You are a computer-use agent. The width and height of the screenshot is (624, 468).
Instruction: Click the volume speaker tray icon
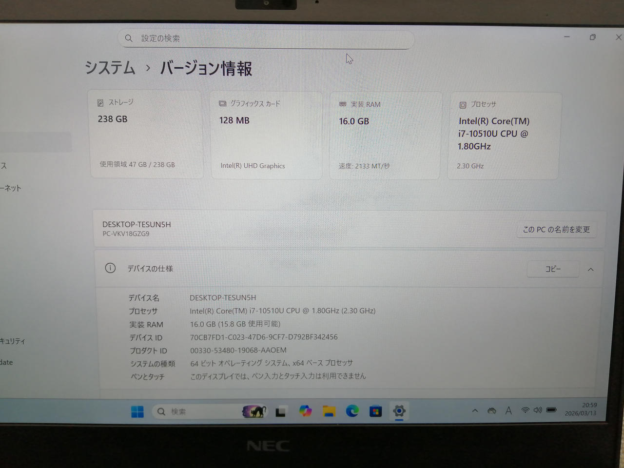(x=538, y=410)
